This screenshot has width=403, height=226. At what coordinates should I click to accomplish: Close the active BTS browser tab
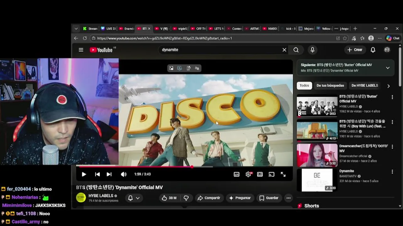coord(149,29)
